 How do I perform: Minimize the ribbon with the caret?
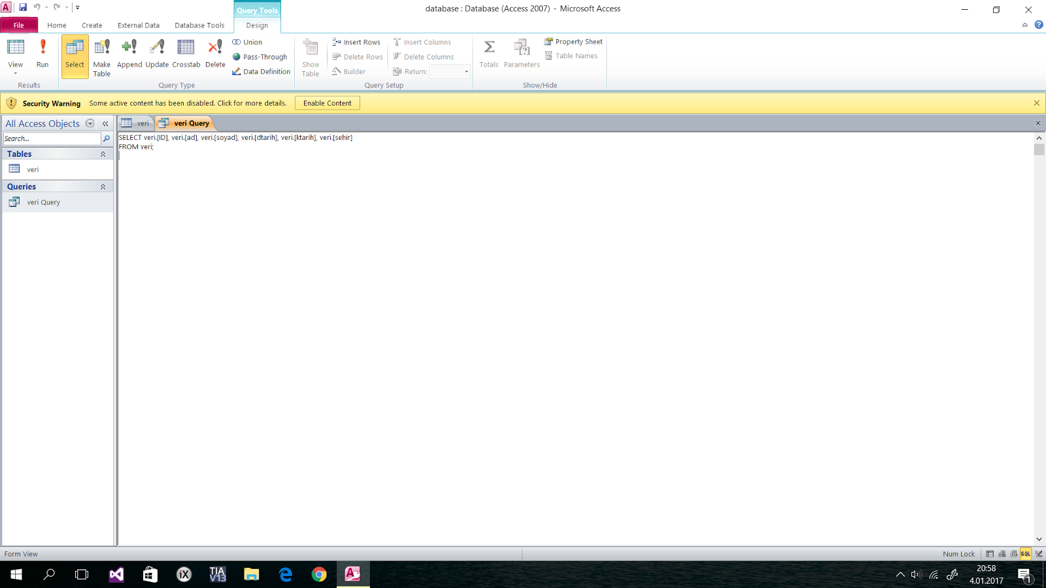(1024, 25)
